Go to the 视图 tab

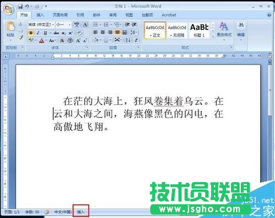129,15
